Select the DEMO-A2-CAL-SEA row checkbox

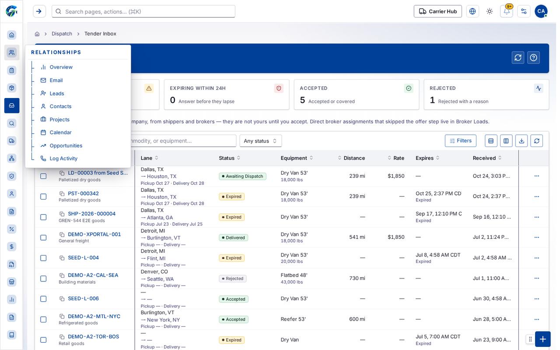coord(43,278)
